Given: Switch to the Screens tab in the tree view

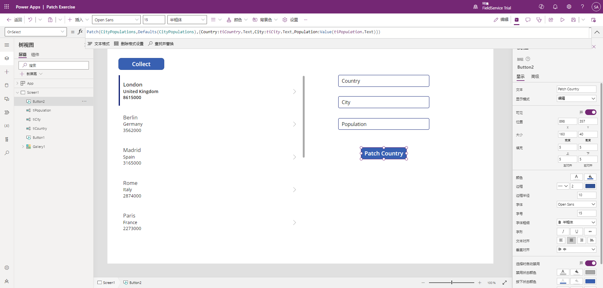Looking at the screenshot, I should point(23,55).
